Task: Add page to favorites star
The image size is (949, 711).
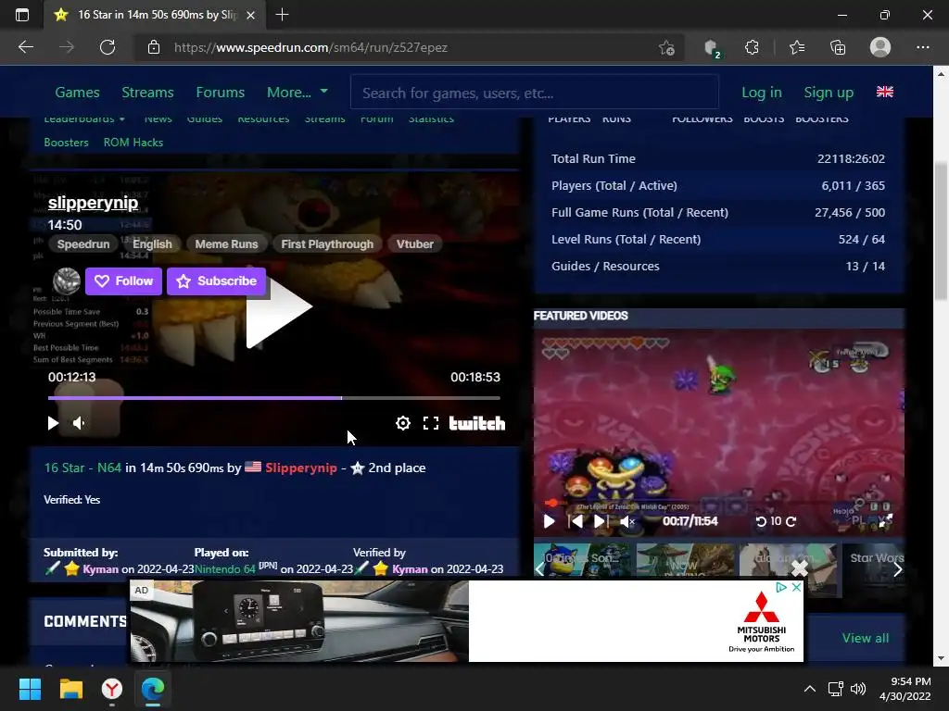Action: coord(666,47)
